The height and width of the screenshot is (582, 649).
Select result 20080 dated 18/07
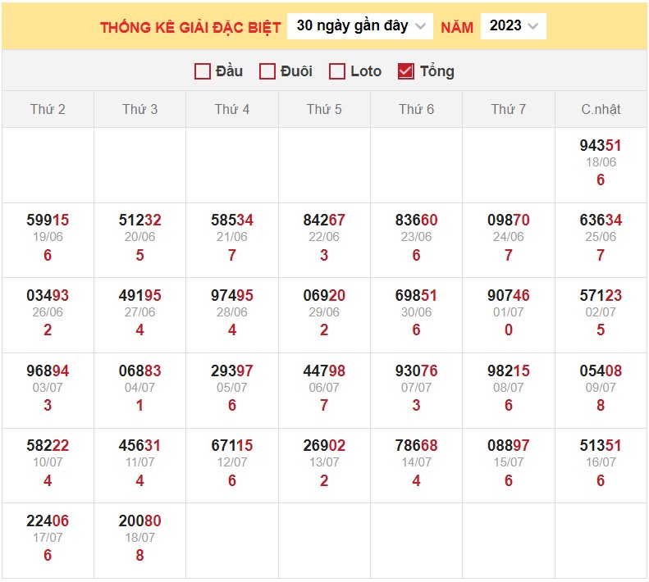[x=139, y=521]
